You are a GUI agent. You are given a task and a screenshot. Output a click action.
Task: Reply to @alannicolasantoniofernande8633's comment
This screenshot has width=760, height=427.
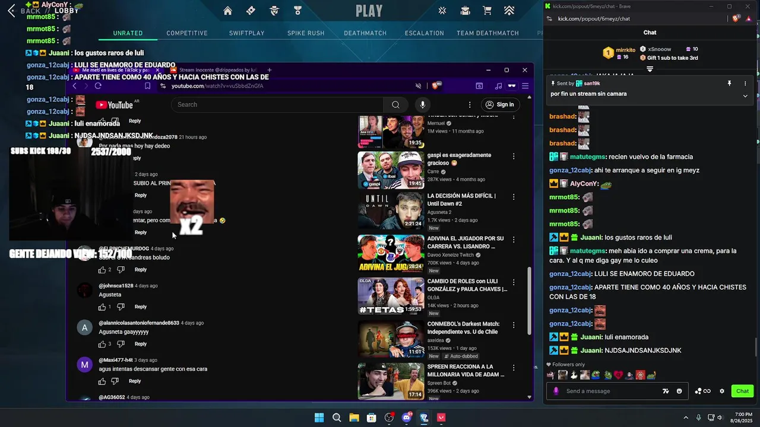pos(141,344)
